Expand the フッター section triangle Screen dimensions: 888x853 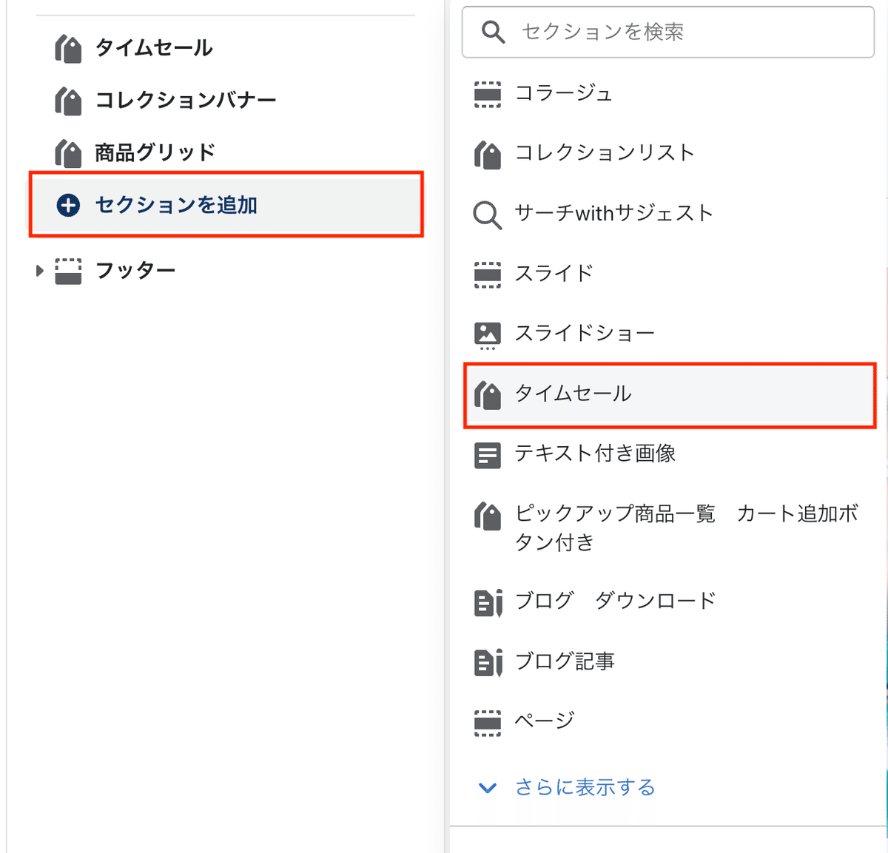[40, 271]
